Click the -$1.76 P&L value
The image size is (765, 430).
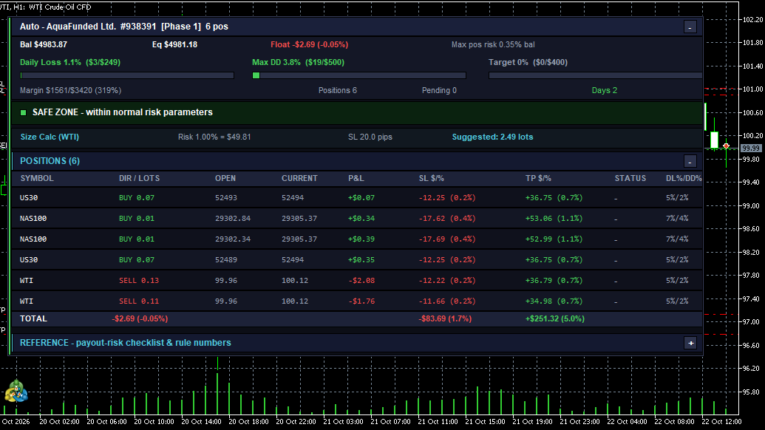tap(361, 301)
